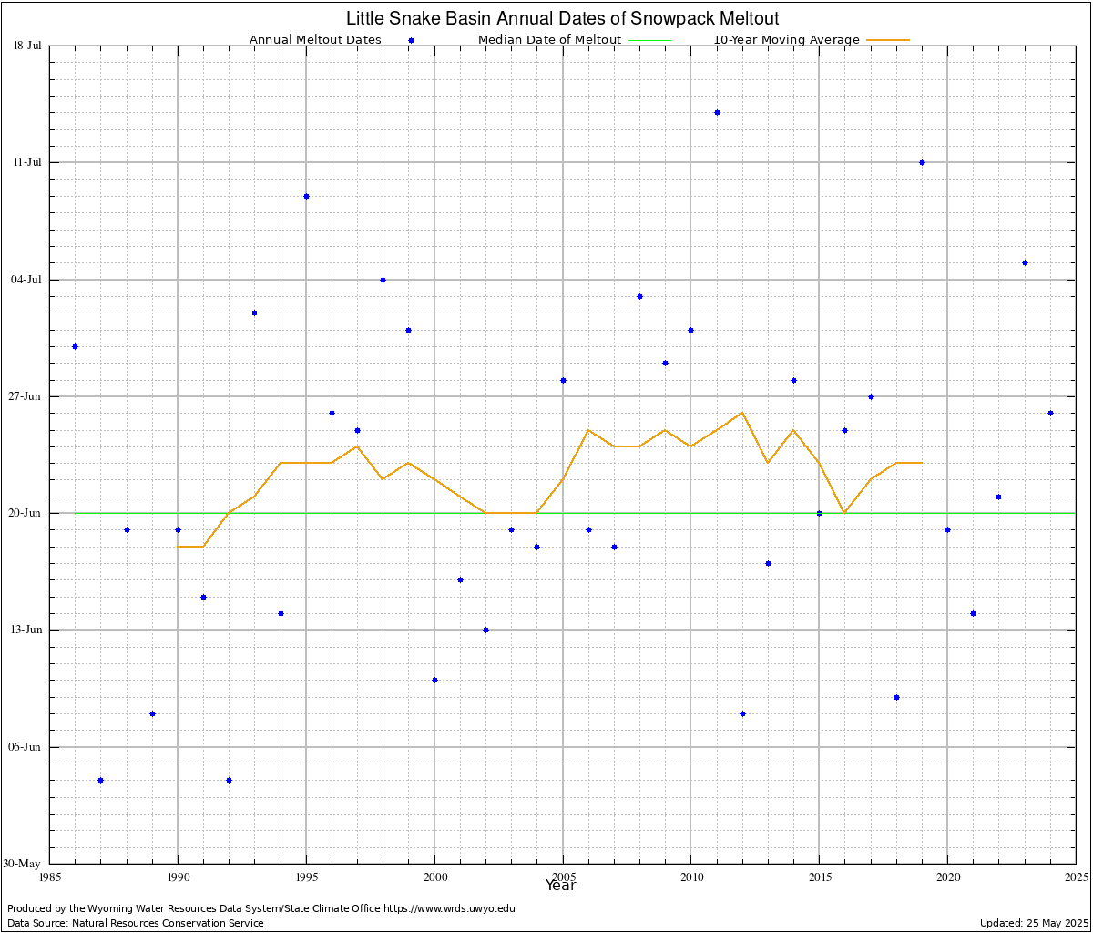Click the start of the orange line at 1990
This screenshot has width=1093, height=933.
pos(178,547)
